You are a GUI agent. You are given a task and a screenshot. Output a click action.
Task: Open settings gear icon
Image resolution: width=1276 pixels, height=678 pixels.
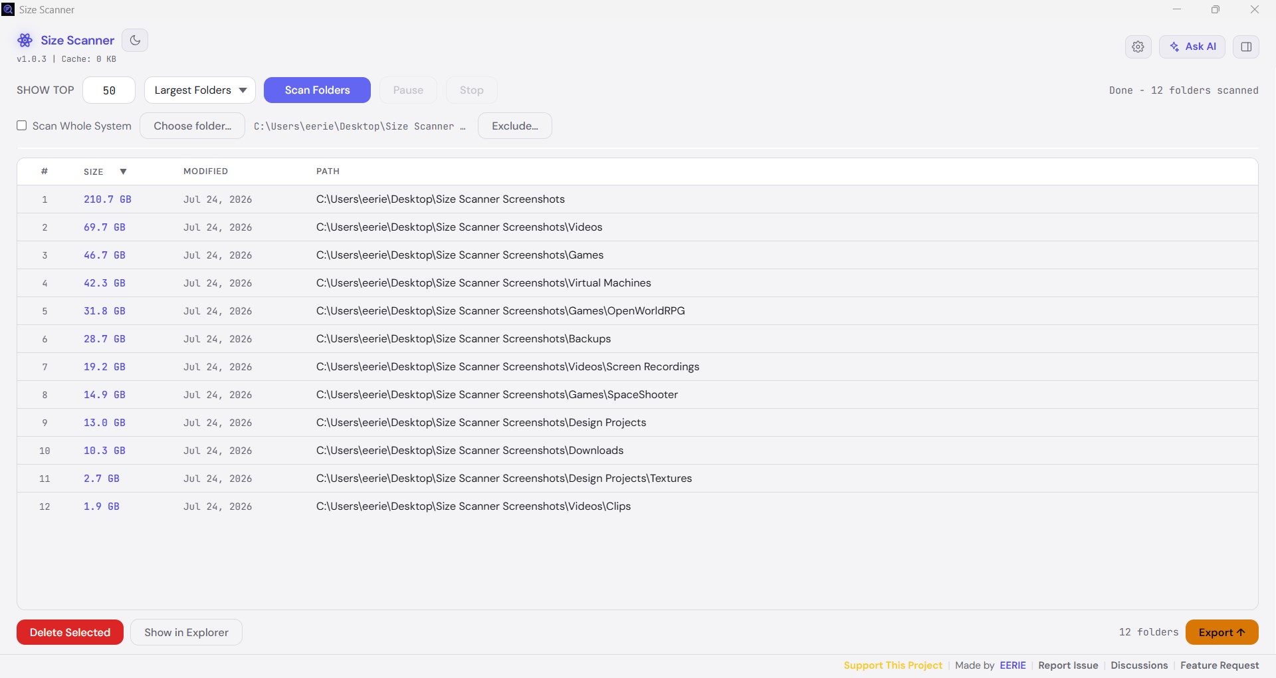[1138, 47]
